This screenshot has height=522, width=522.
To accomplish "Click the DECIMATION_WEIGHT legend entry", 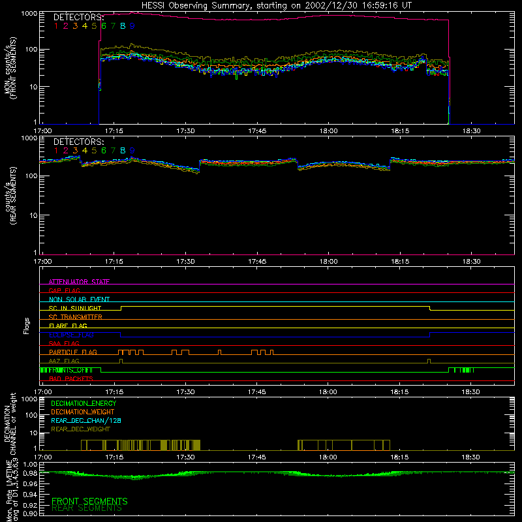I will (83, 412).
